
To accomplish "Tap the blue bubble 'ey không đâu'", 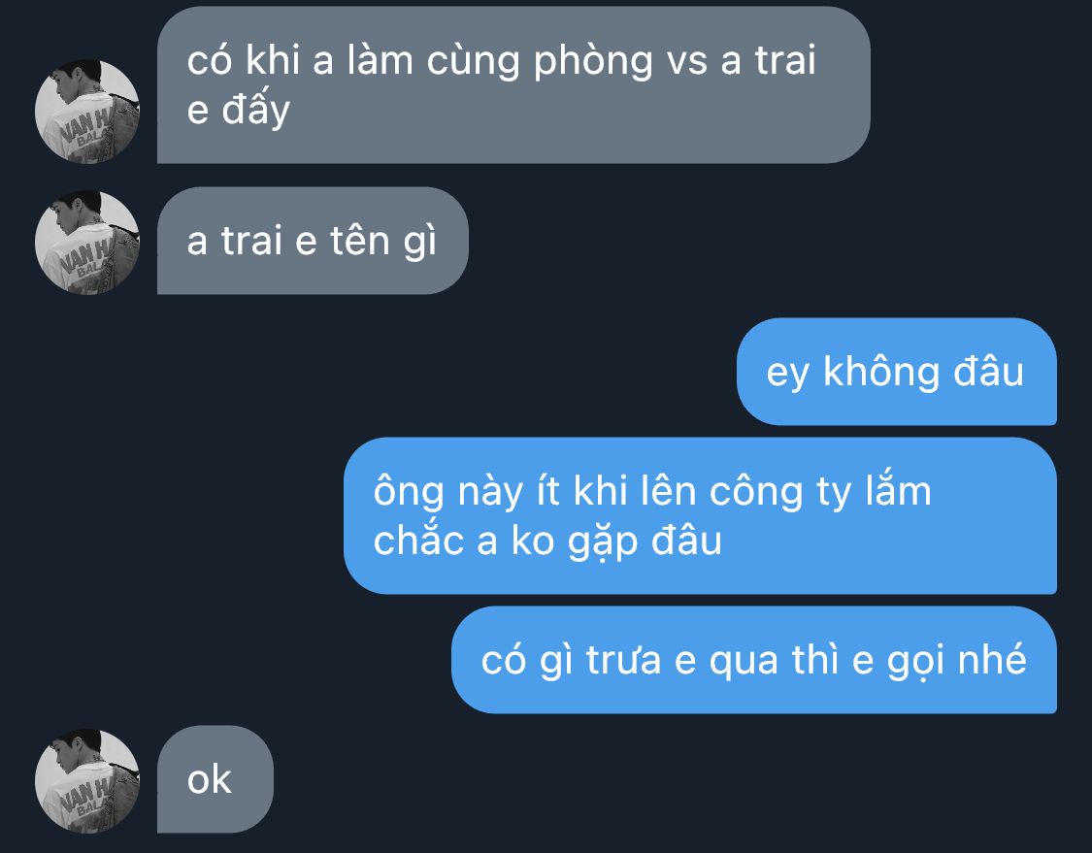I will pos(896,371).
